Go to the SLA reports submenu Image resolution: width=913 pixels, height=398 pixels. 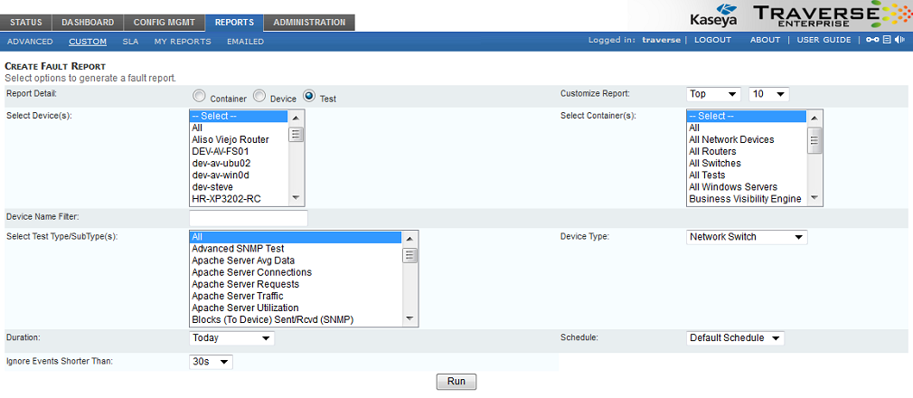(130, 42)
